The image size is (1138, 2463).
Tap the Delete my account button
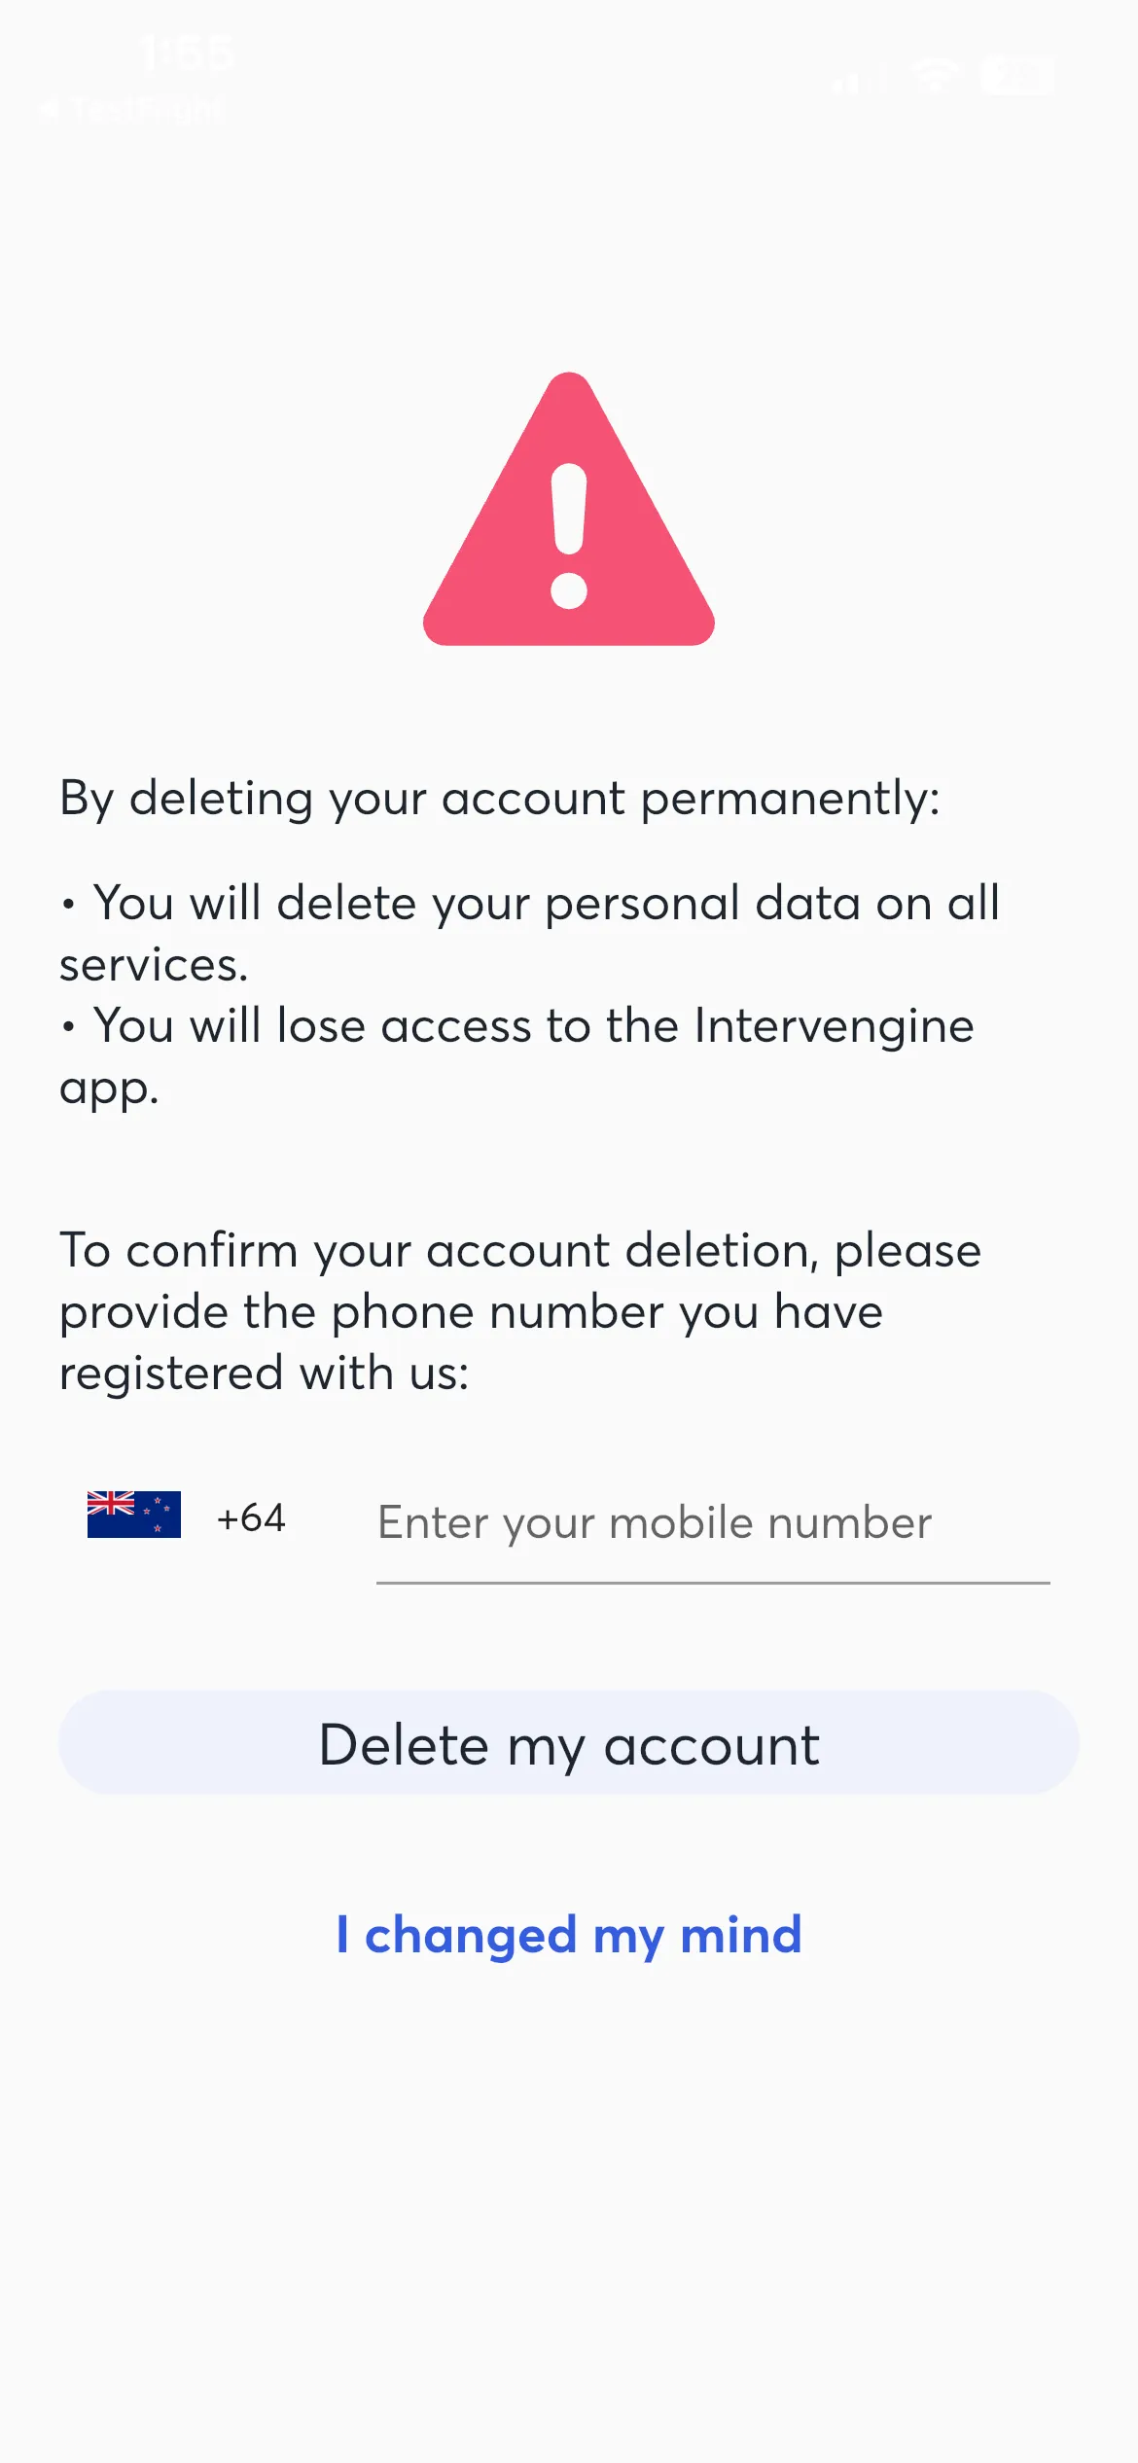point(569,1744)
